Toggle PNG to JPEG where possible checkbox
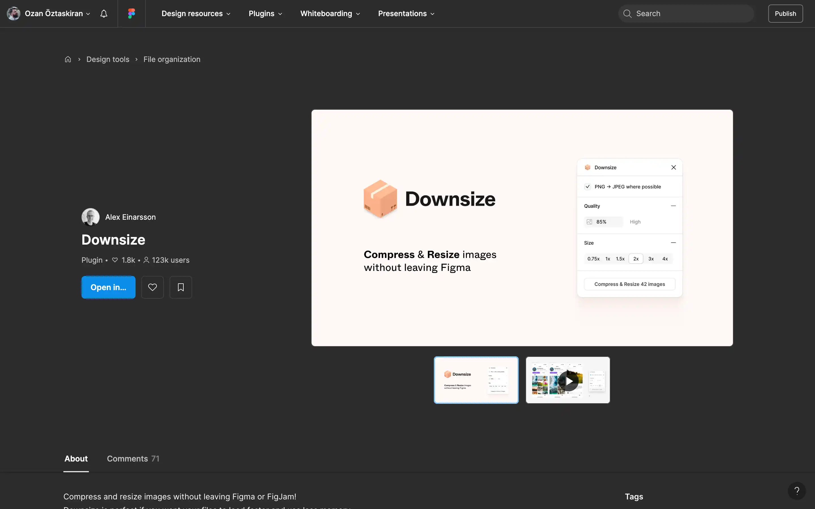Screen dimensions: 815x509 tap(587, 187)
